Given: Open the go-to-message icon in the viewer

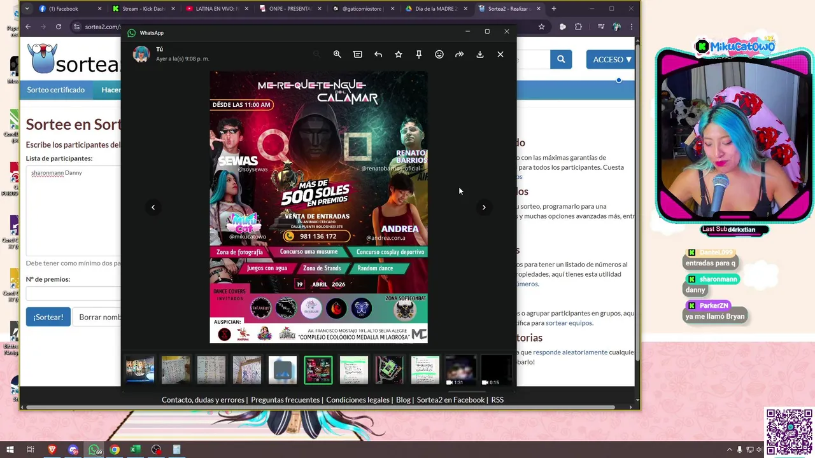Looking at the screenshot, I should 358,55.
